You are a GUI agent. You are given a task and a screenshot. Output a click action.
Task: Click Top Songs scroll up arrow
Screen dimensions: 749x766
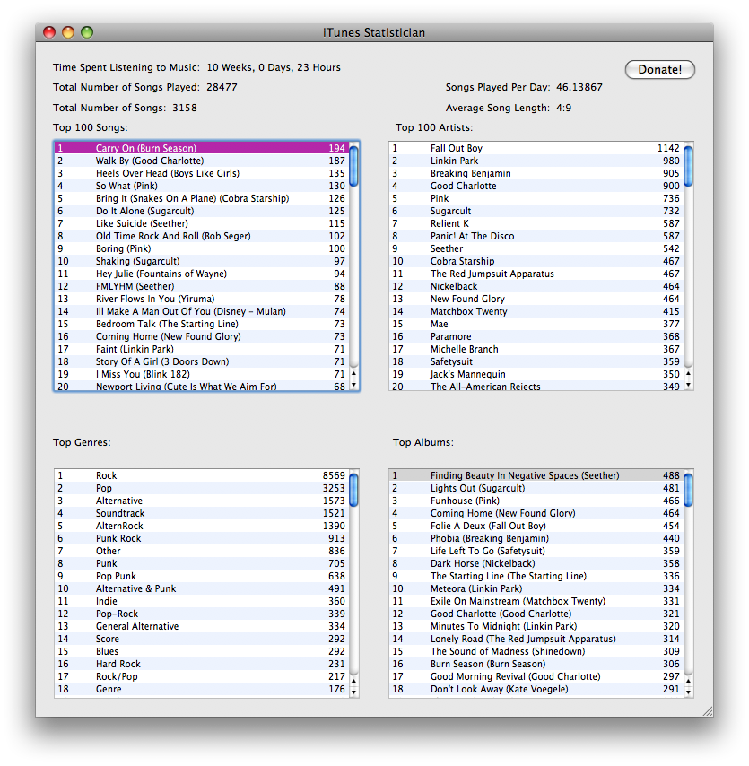click(354, 373)
